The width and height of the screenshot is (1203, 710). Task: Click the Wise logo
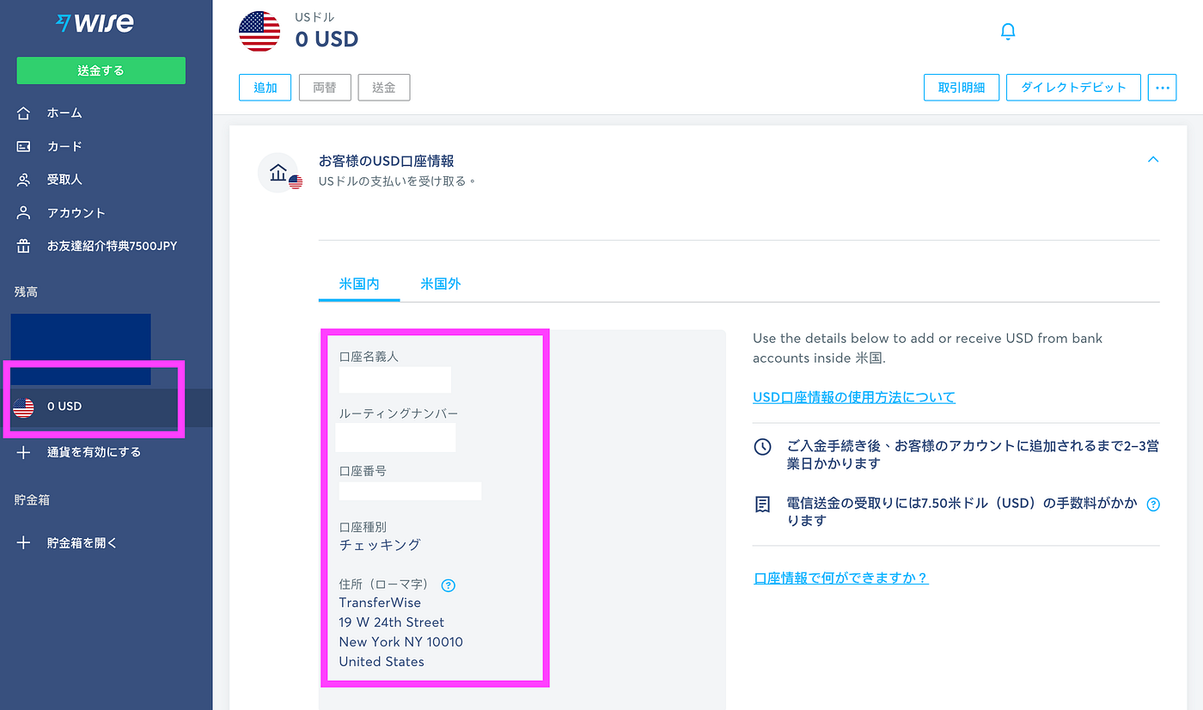coord(95,22)
